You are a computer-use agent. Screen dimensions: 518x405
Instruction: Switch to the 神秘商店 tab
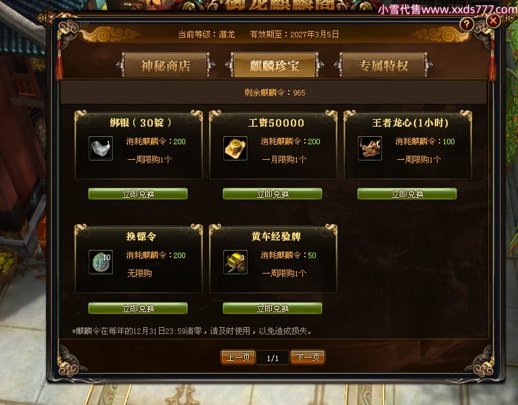(x=166, y=66)
